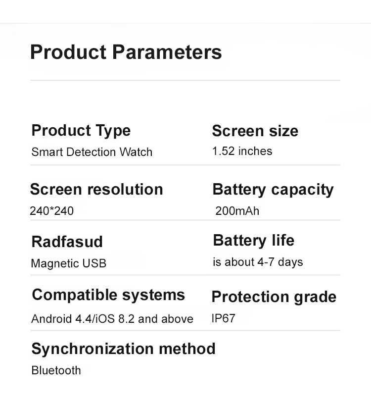371x407 pixels.
Task: Click the Compatible systems label
Action: (x=108, y=295)
